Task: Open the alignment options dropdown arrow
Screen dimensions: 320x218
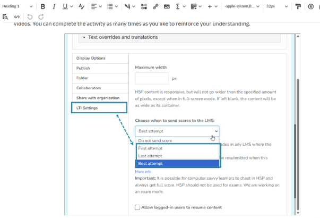Action: (100, 6)
